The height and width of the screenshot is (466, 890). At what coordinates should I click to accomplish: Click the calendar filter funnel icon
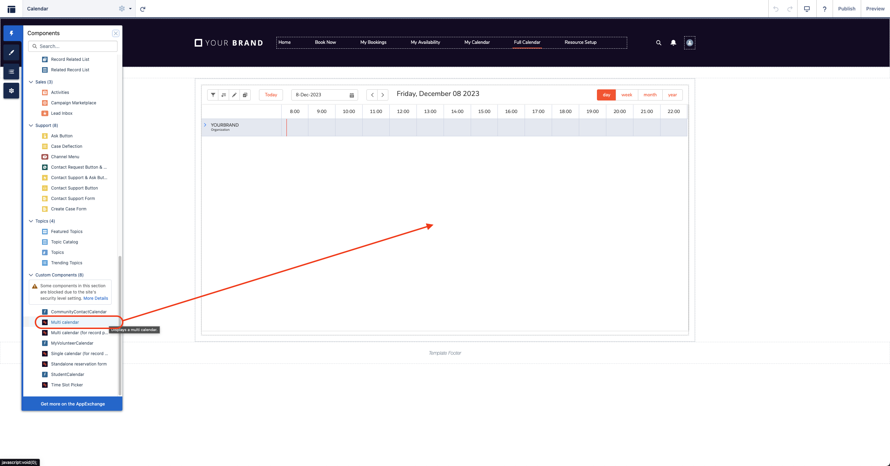213,95
